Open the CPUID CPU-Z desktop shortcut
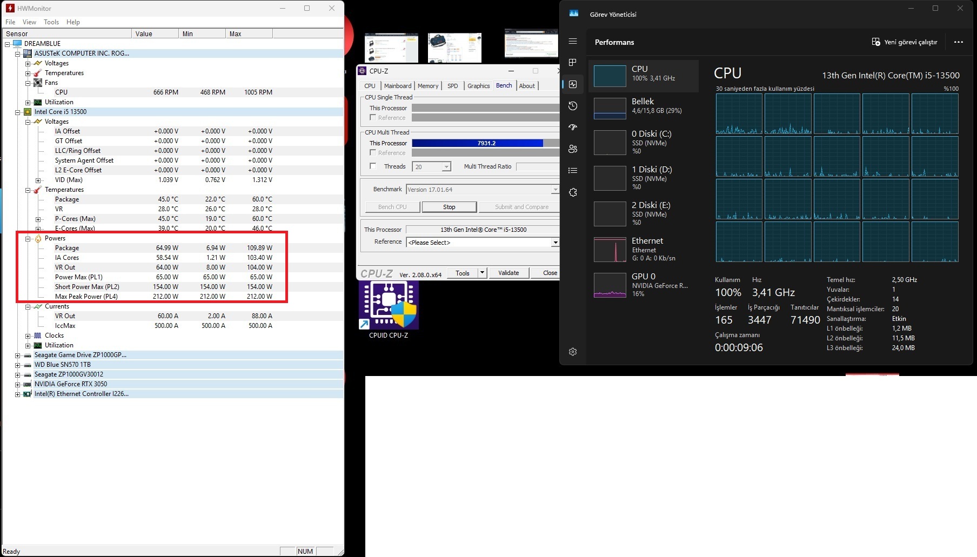Viewport: 977px width, 557px height. 389,310
